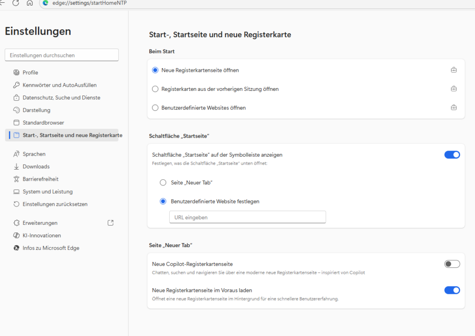Click the Downloads arrow icon in the sidebar

click(17, 166)
